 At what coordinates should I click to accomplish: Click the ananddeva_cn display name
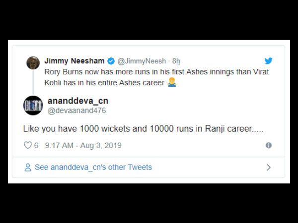[77, 101]
